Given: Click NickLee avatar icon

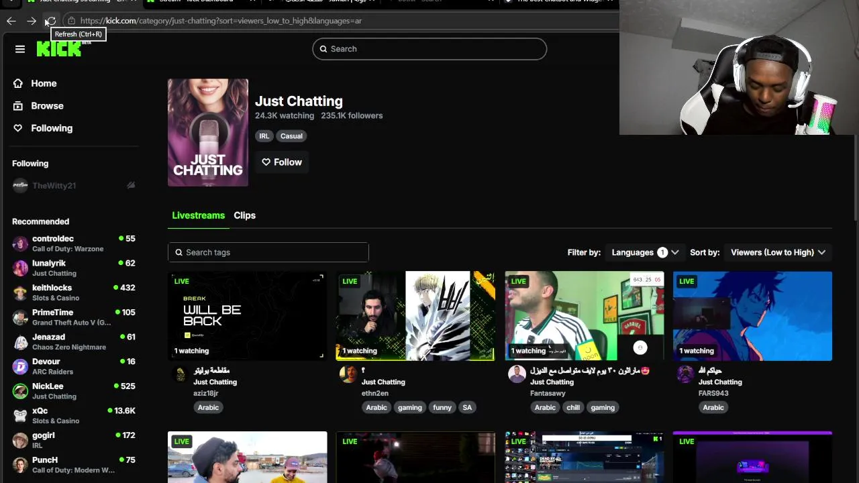Looking at the screenshot, I should (x=21, y=391).
